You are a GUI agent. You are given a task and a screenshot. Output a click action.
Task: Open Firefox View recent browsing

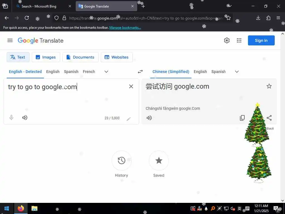coord(5,6)
